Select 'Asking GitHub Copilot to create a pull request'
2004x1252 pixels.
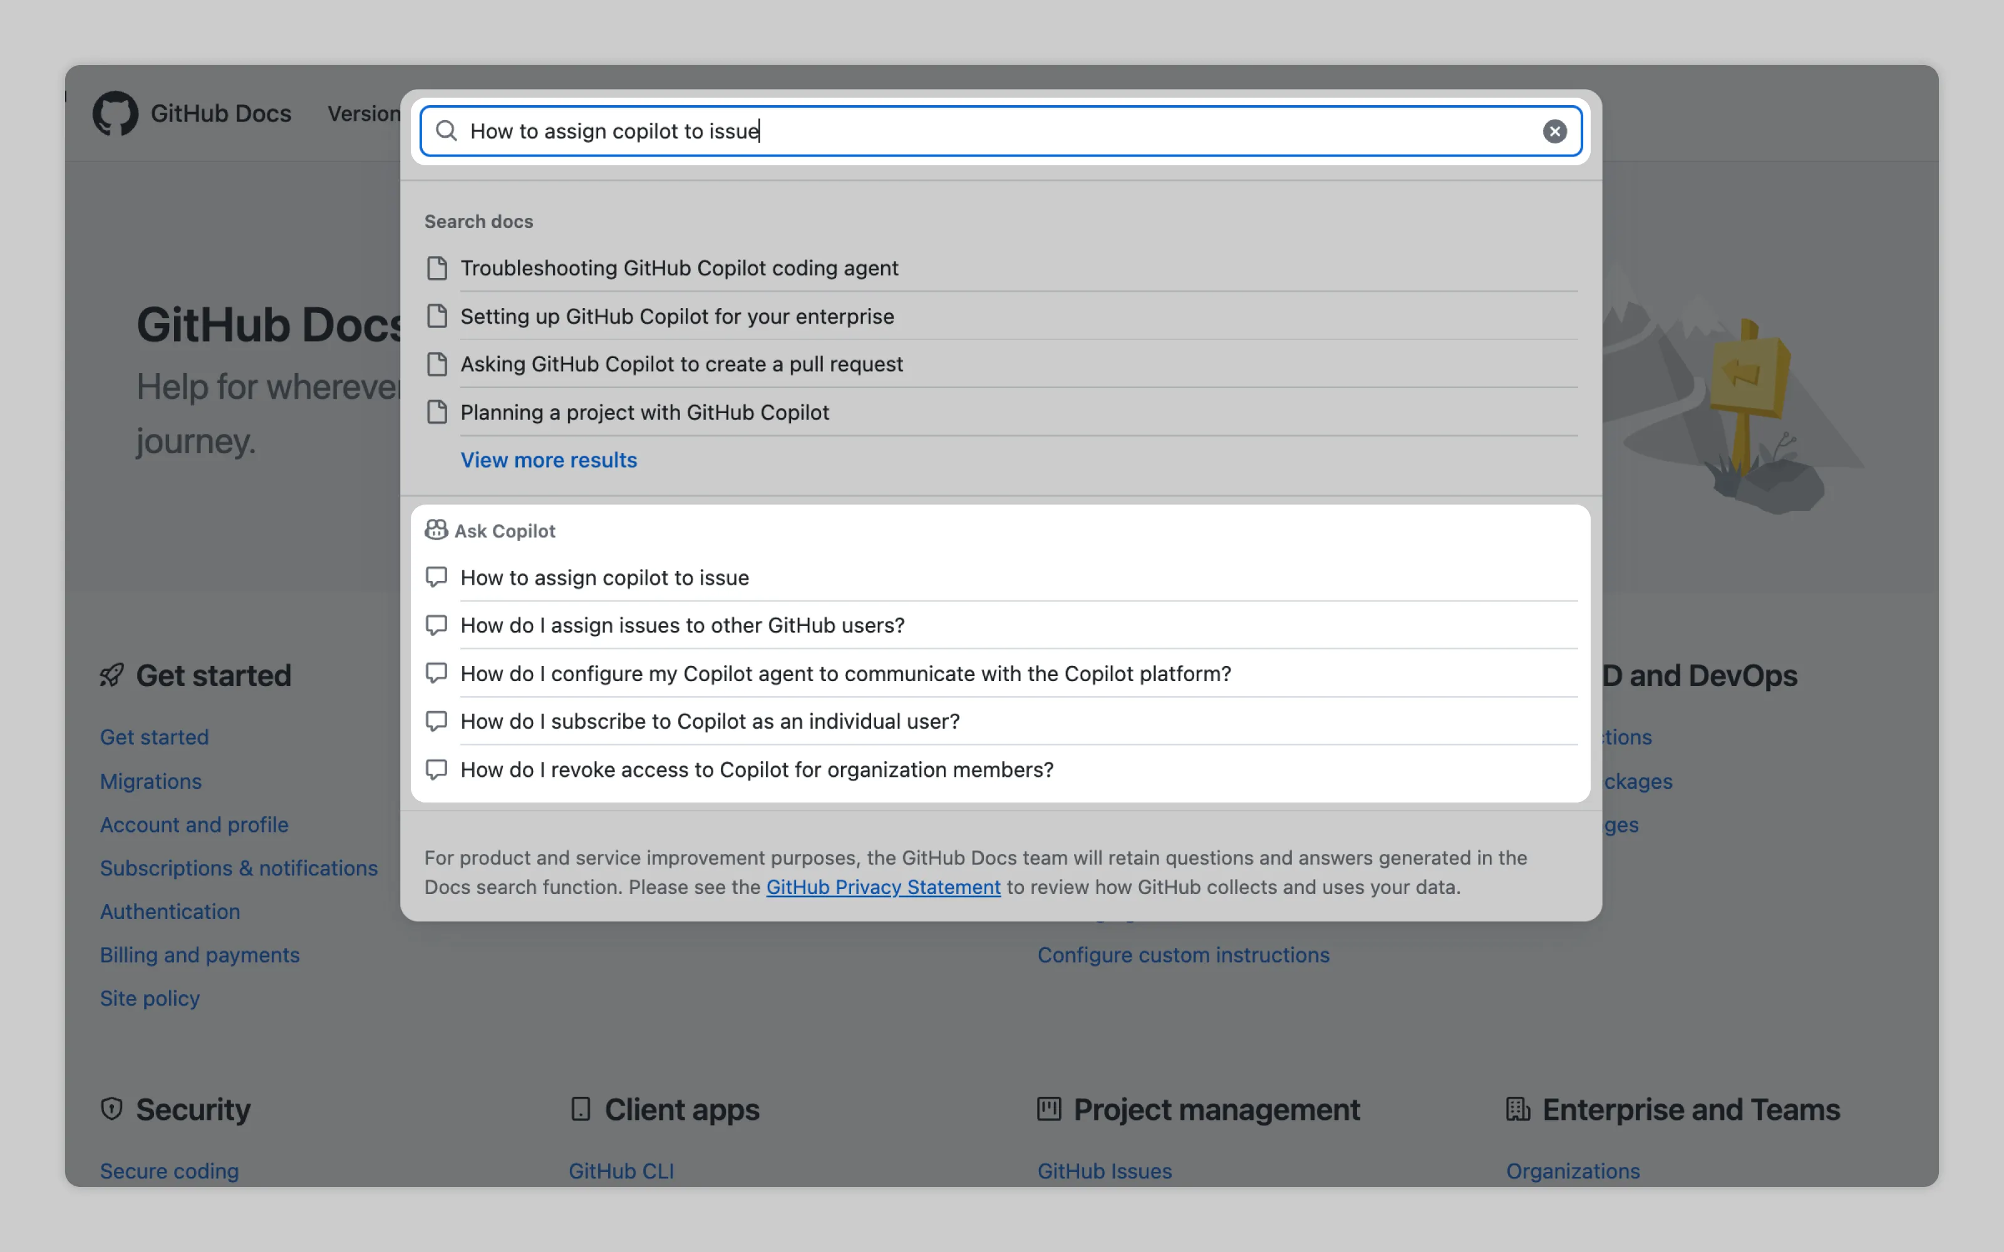681,364
